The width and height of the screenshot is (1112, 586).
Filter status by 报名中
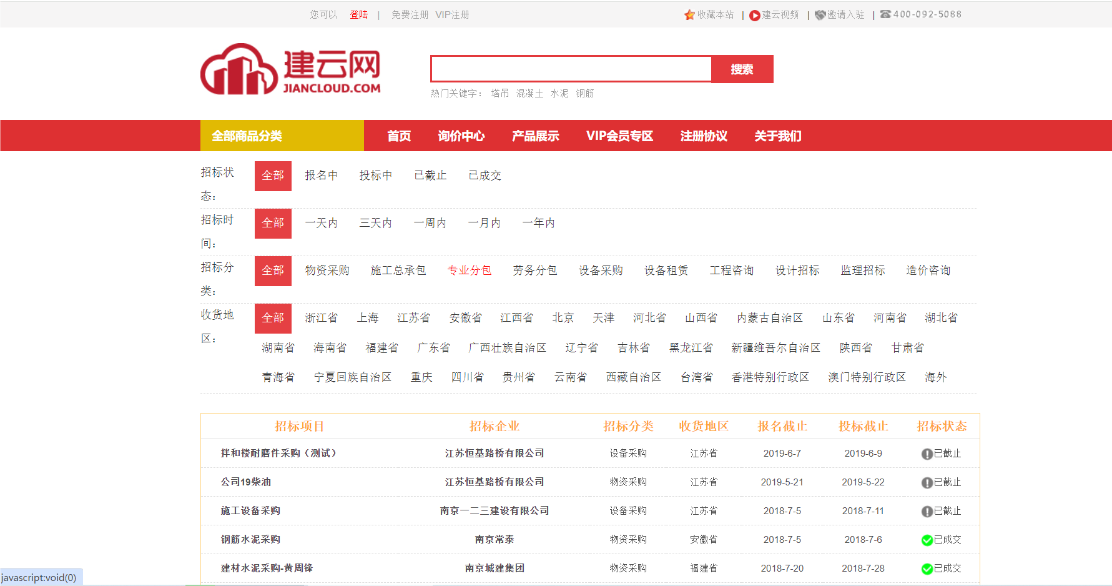tap(321, 176)
